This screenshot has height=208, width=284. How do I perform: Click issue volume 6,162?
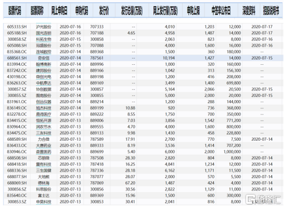coord(170,171)
